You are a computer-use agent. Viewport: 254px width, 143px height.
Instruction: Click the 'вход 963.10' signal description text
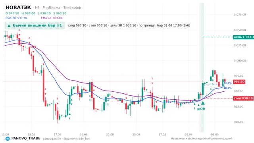[x=77, y=25]
